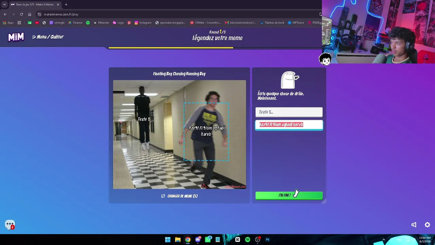Image resolution: width=435 pixels, height=245 pixels.
Task: Click Changer de meme (5)
Action: click(x=179, y=196)
